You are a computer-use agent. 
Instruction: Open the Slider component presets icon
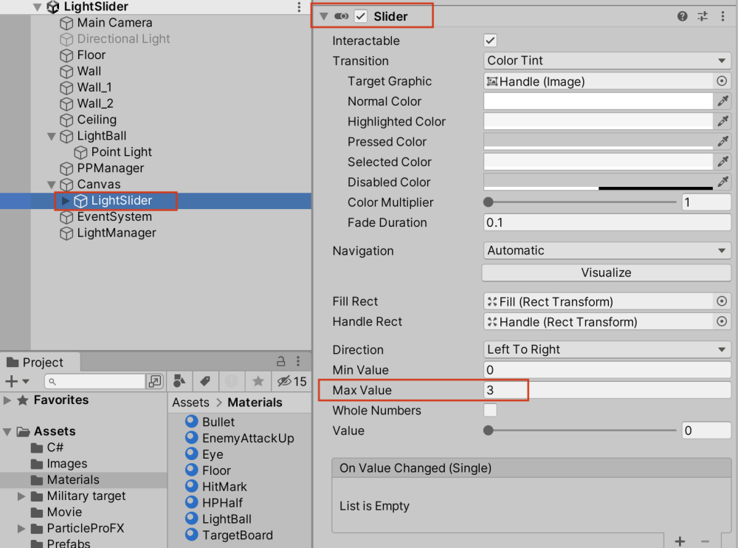pyautogui.click(x=702, y=16)
